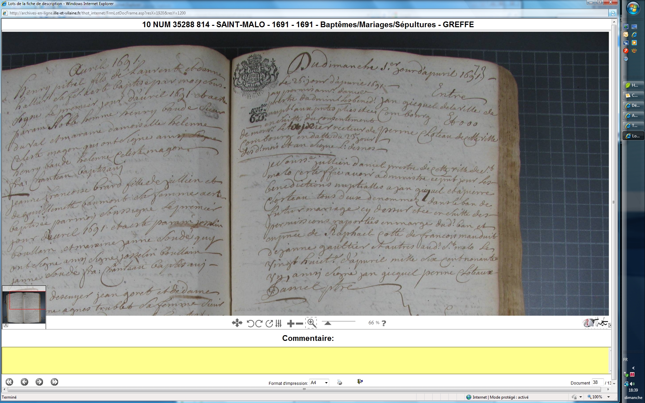Print the current document image
The image size is (645, 403).
click(x=340, y=382)
